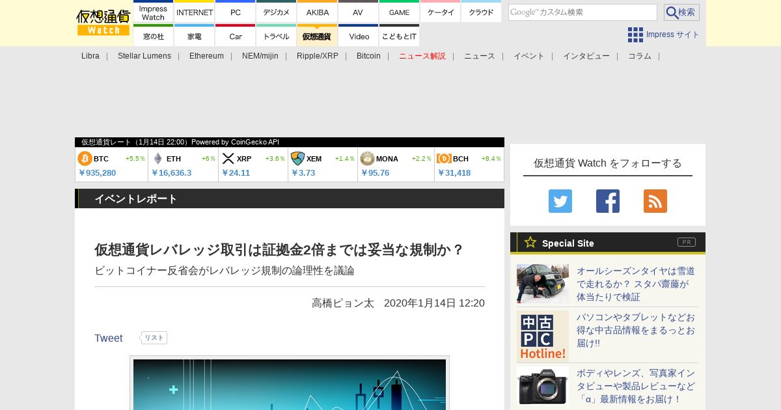Focus the Google custom search field
This screenshot has width=781, height=410.
tap(582, 12)
